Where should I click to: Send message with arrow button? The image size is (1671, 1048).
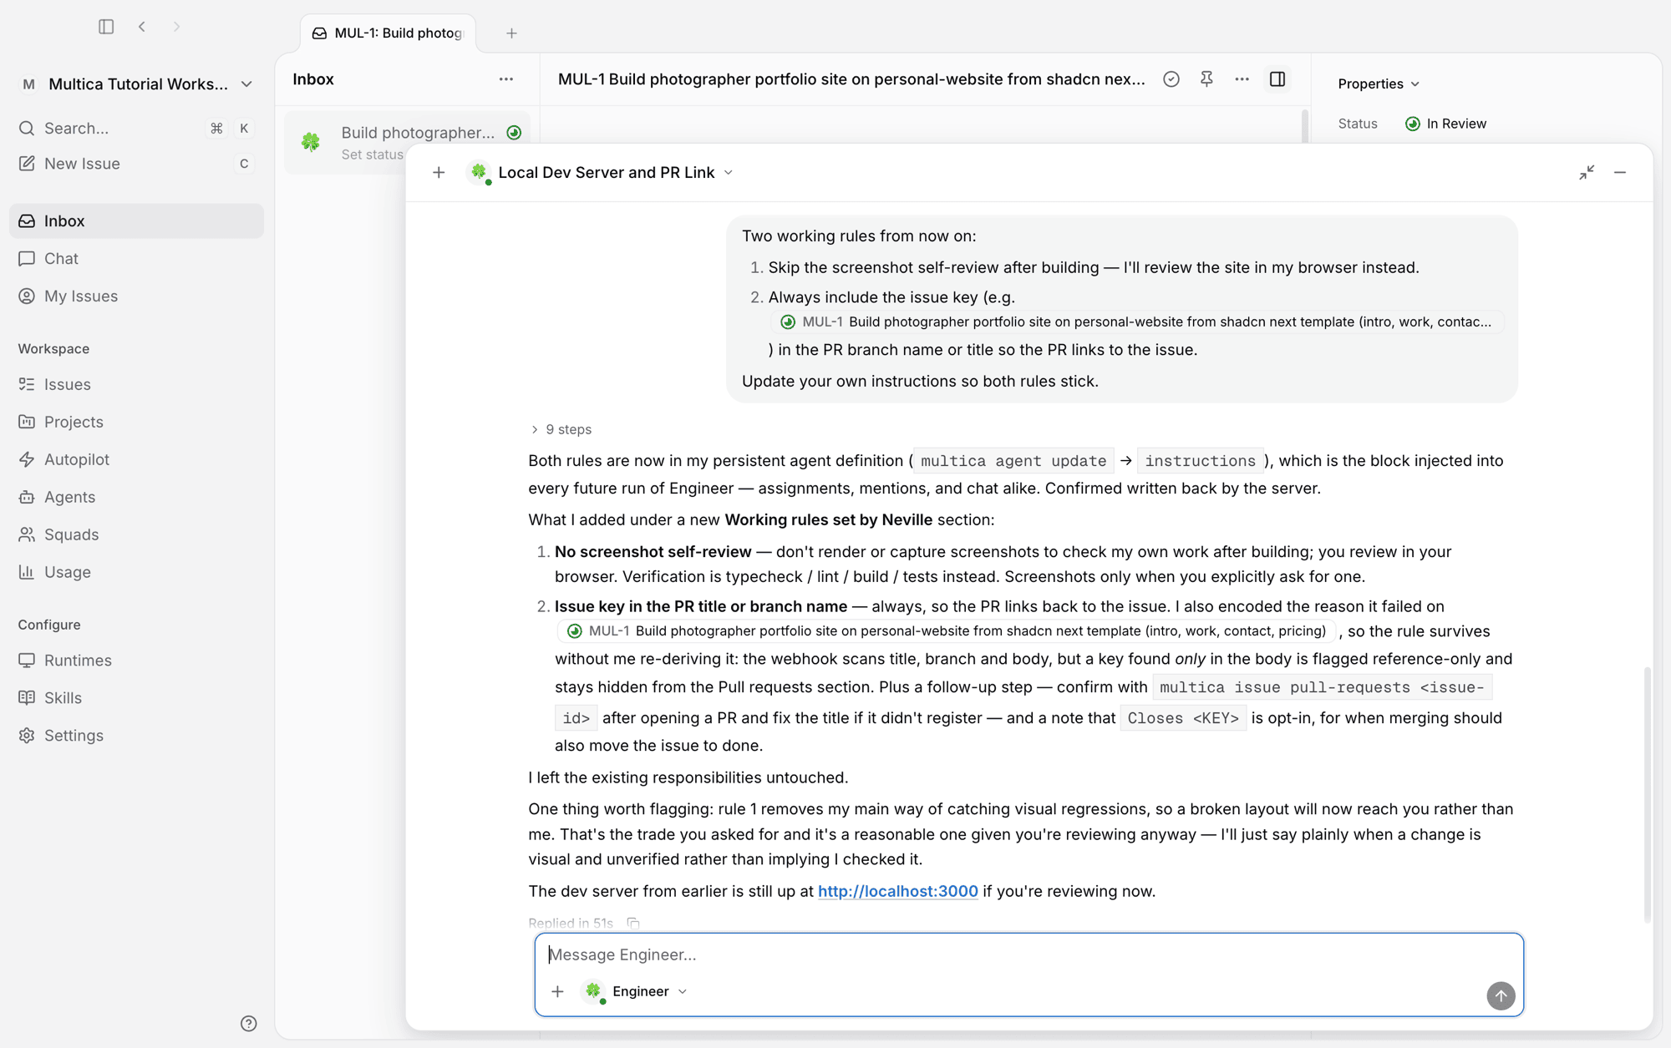point(1501,996)
